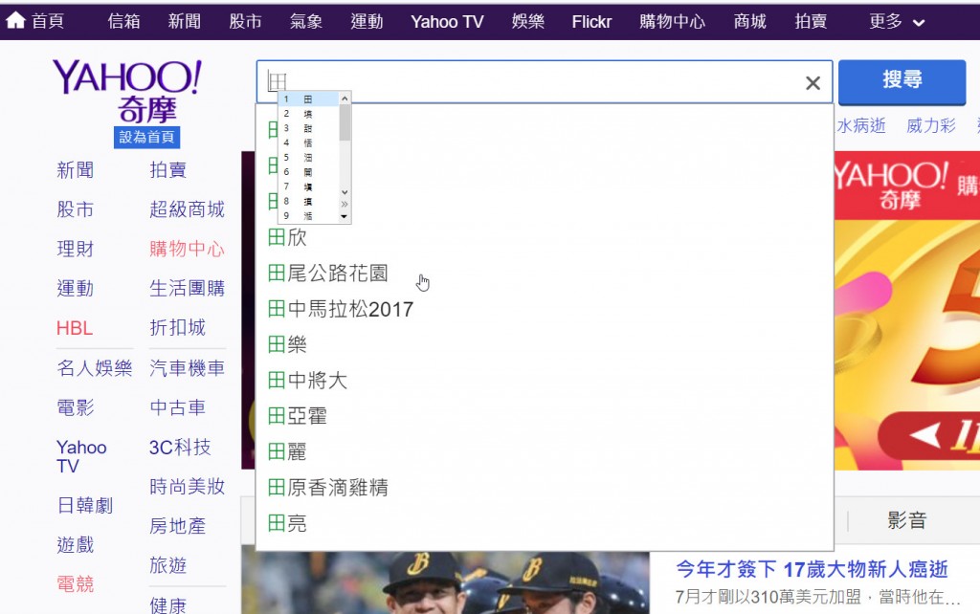Image resolution: width=980 pixels, height=614 pixels.
Task: Open 拍賣 in the top navigation bar
Action: [x=811, y=22]
